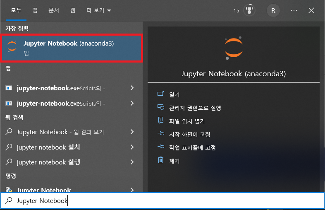Click the Jupyter Notebook command icon under 명령
Image resolution: width=325 pixels, height=210 pixels.
[x=9, y=189]
